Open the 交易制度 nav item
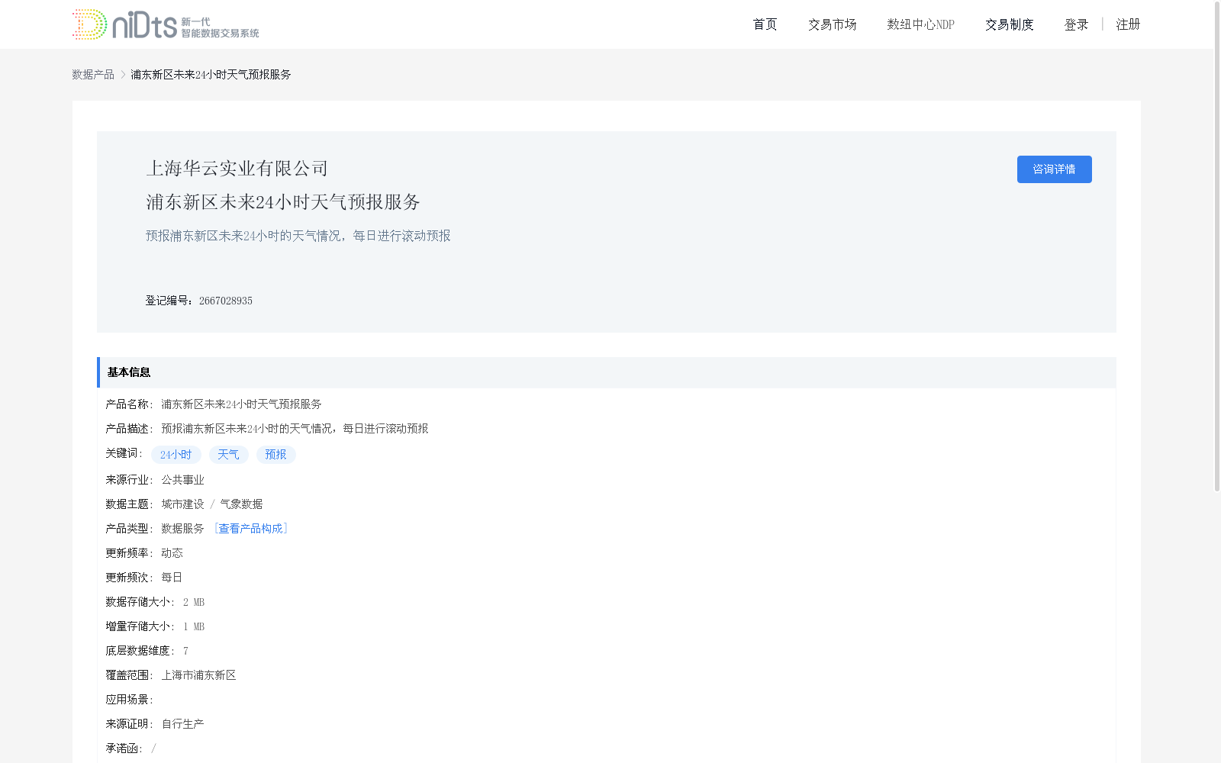This screenshot has height=763, width=1221. pyautogui.click(x=1009, y=24)
